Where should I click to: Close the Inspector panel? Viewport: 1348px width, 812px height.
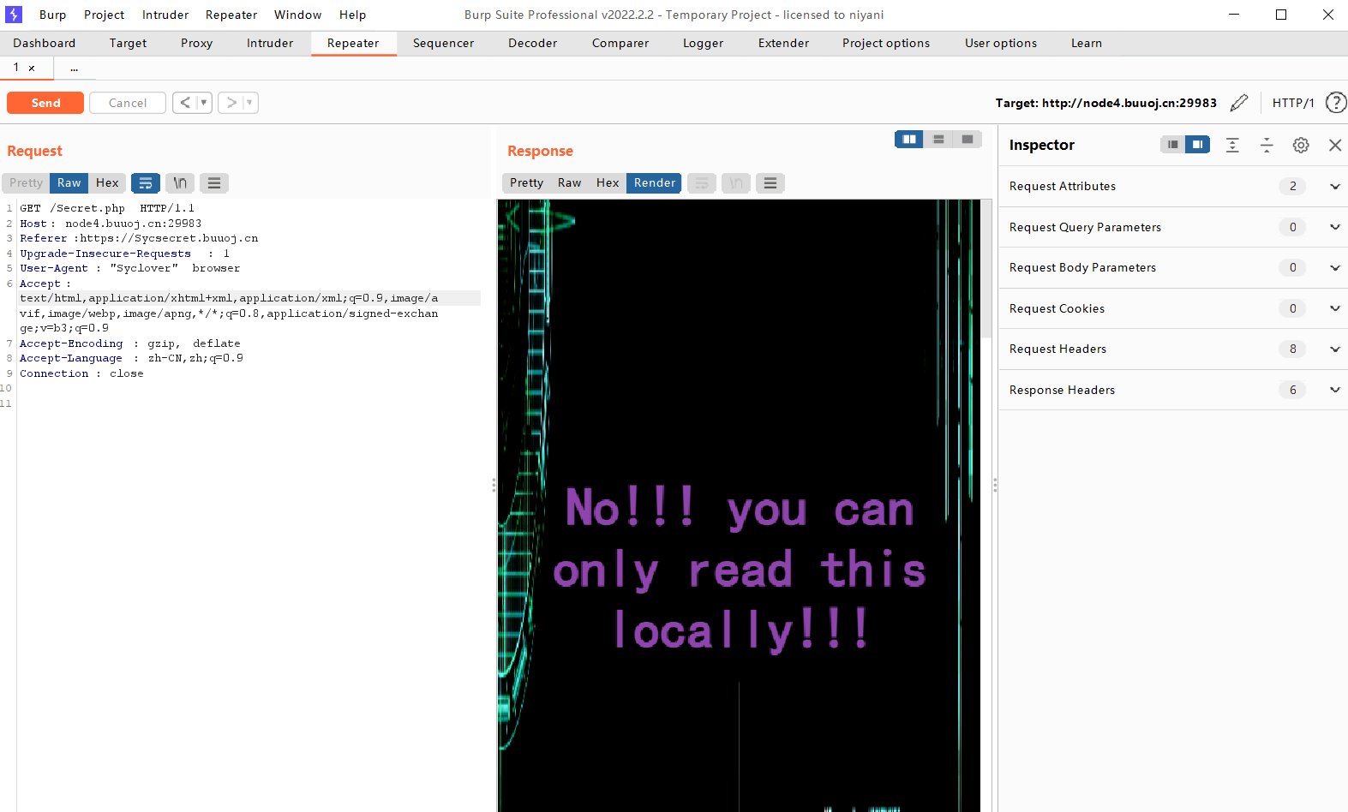1335,145
